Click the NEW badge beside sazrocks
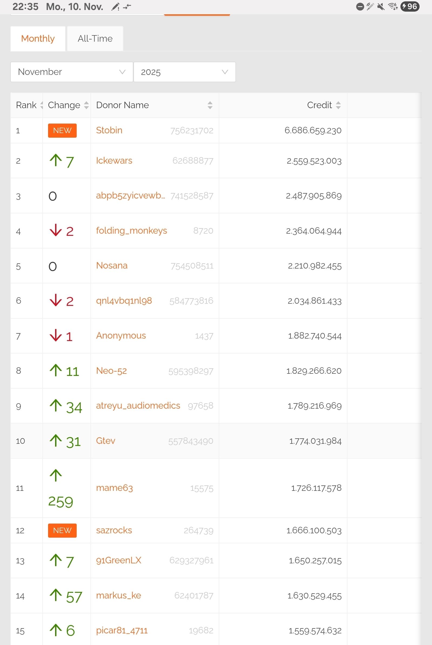The image size is (432, 645). 62,531
